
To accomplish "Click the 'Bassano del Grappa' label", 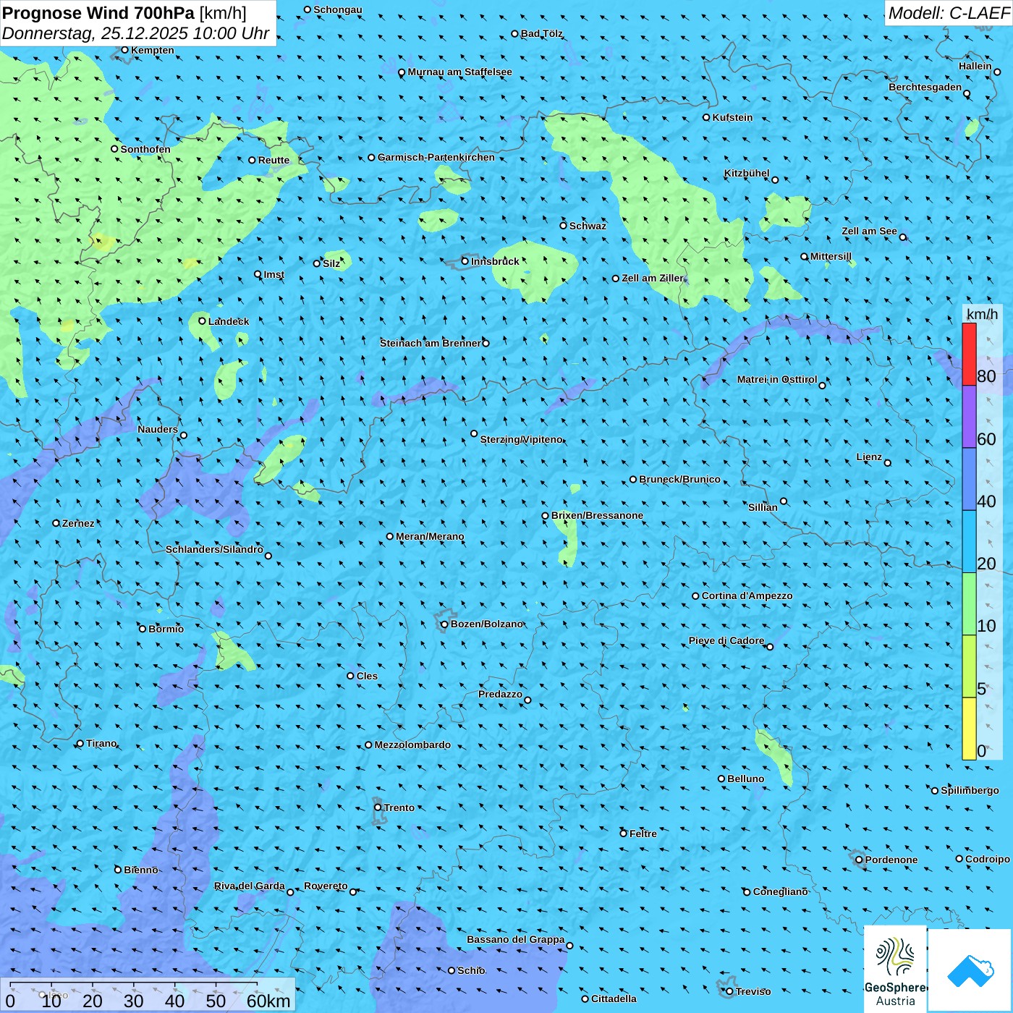I will pyautogui.click(x=516, y=940).
